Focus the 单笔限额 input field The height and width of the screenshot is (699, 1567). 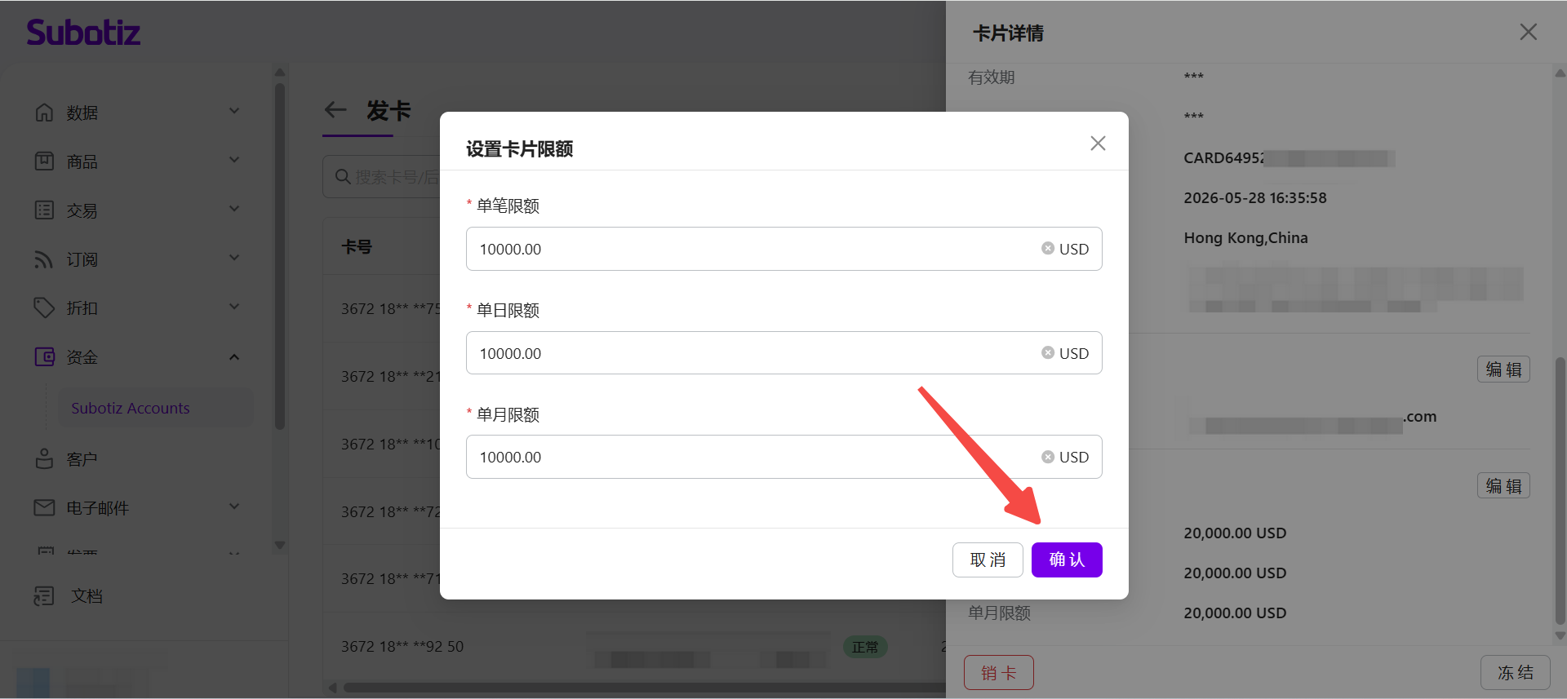pos(783,249)
